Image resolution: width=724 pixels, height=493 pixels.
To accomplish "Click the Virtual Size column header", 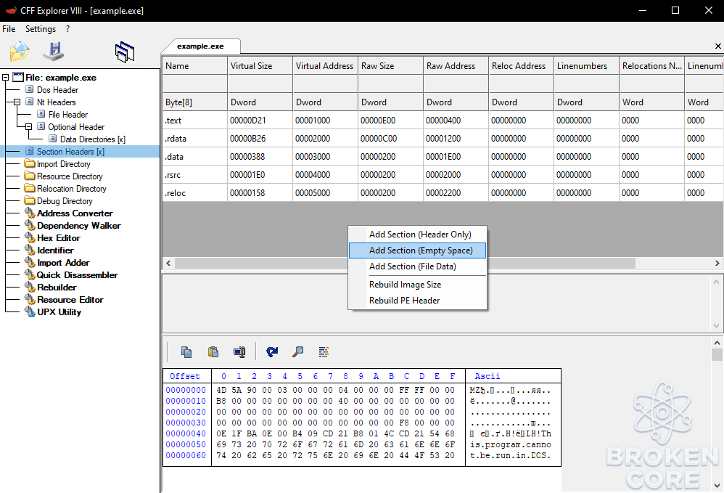I will point(260,66).
